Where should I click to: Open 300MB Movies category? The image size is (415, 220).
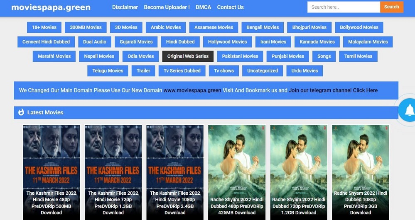[86, 27]
